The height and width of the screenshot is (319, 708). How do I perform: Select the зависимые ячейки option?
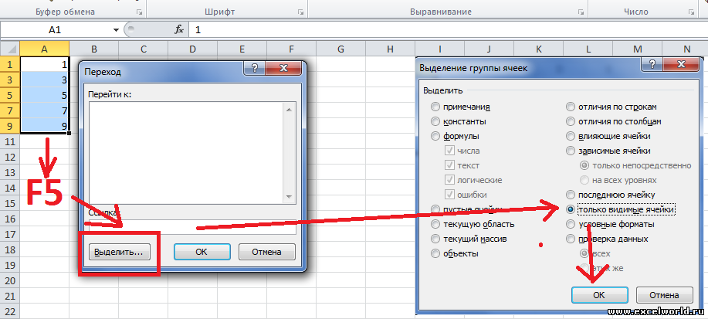[608, 151]
